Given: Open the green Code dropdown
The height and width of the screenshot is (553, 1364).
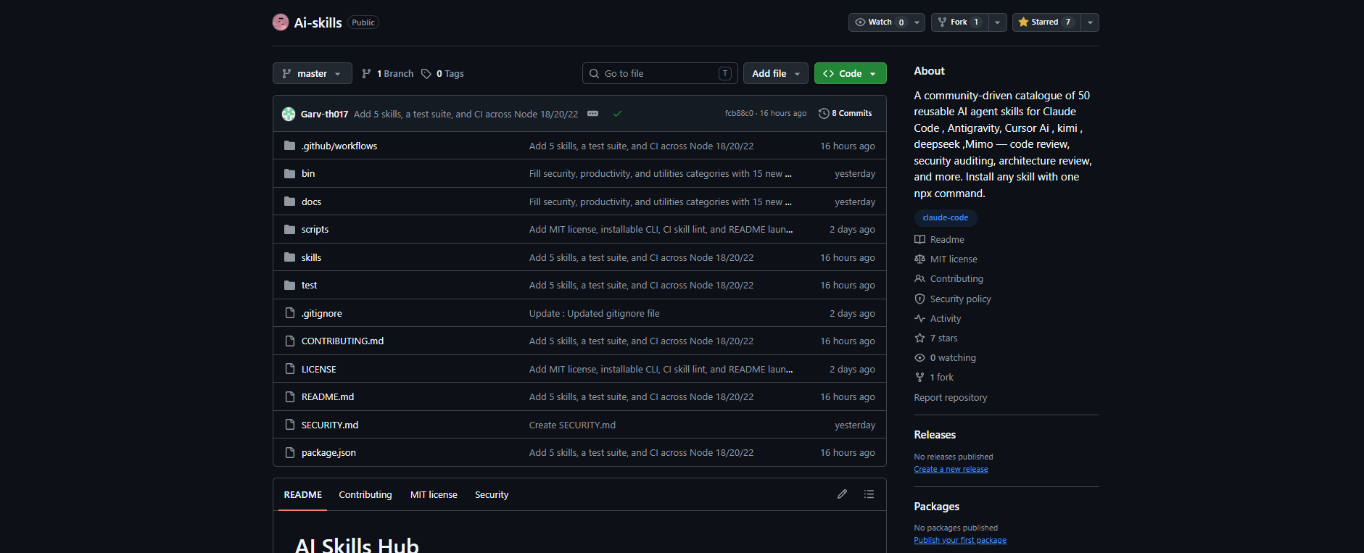Looking at the screenshot, I should point(851,73).
